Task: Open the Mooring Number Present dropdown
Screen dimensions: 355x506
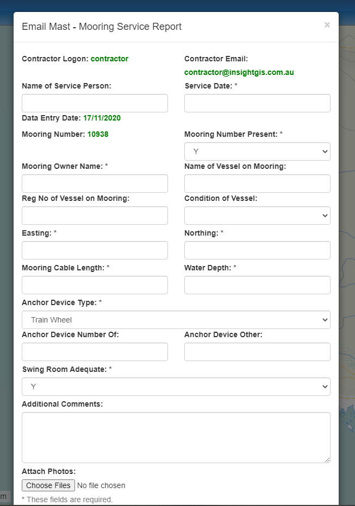Action: [x=257, y=151]
